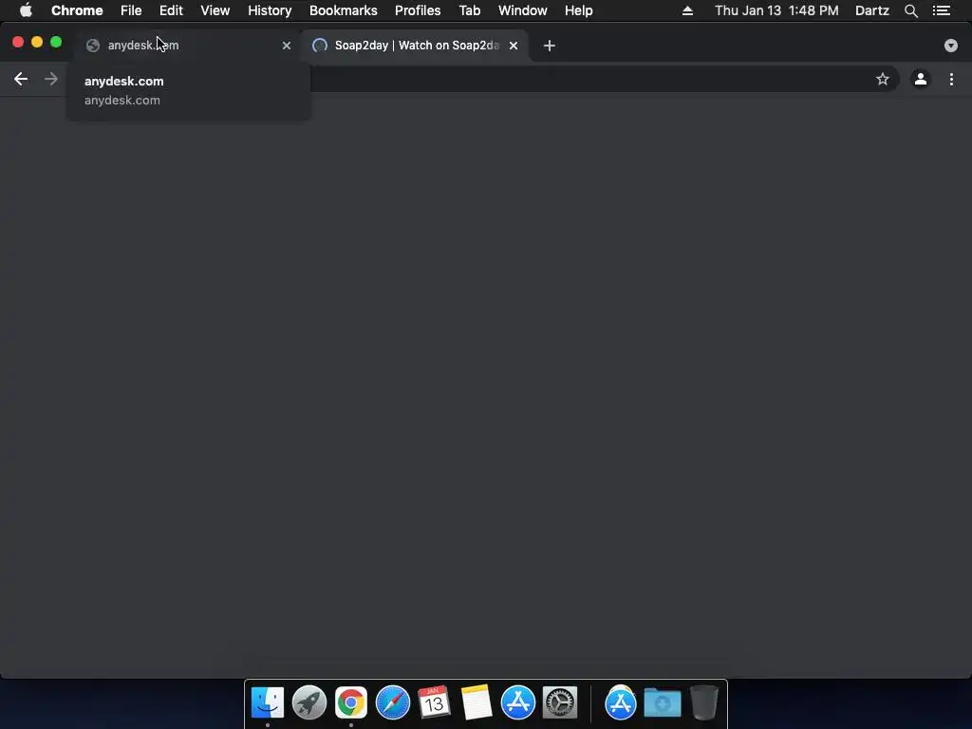Bookmark this page with the star icon
This screenshot has width=972, height=729.
coord(882,79)
